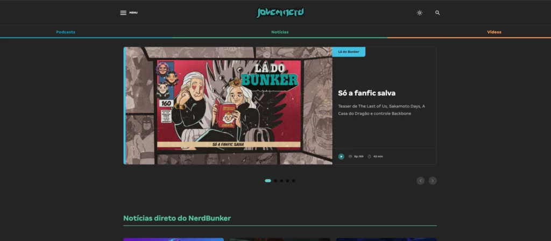The height and width of the screenshot is (241, 551).
Task: Go to the previous carousel slide arrow
Action: pos(421,181)
